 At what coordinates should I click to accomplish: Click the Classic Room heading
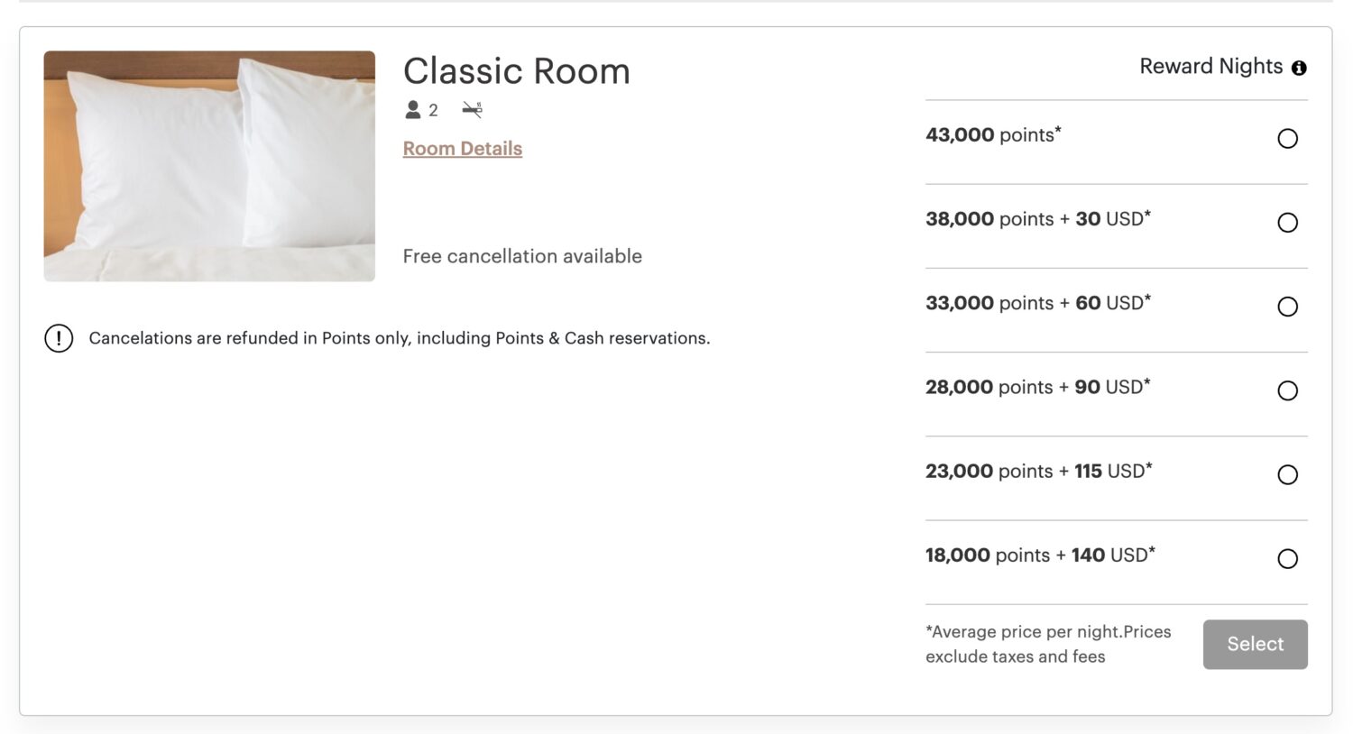click(516, 71)
